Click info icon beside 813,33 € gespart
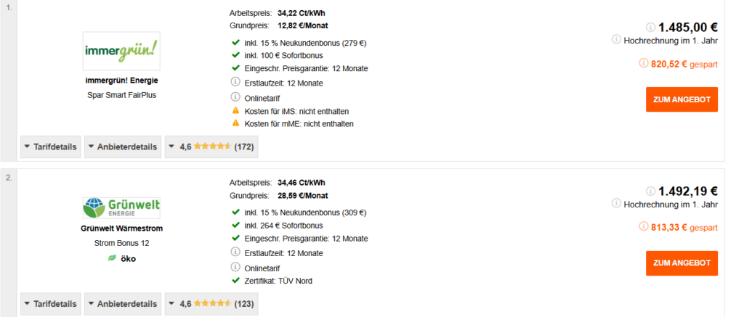 click(644, 226)
